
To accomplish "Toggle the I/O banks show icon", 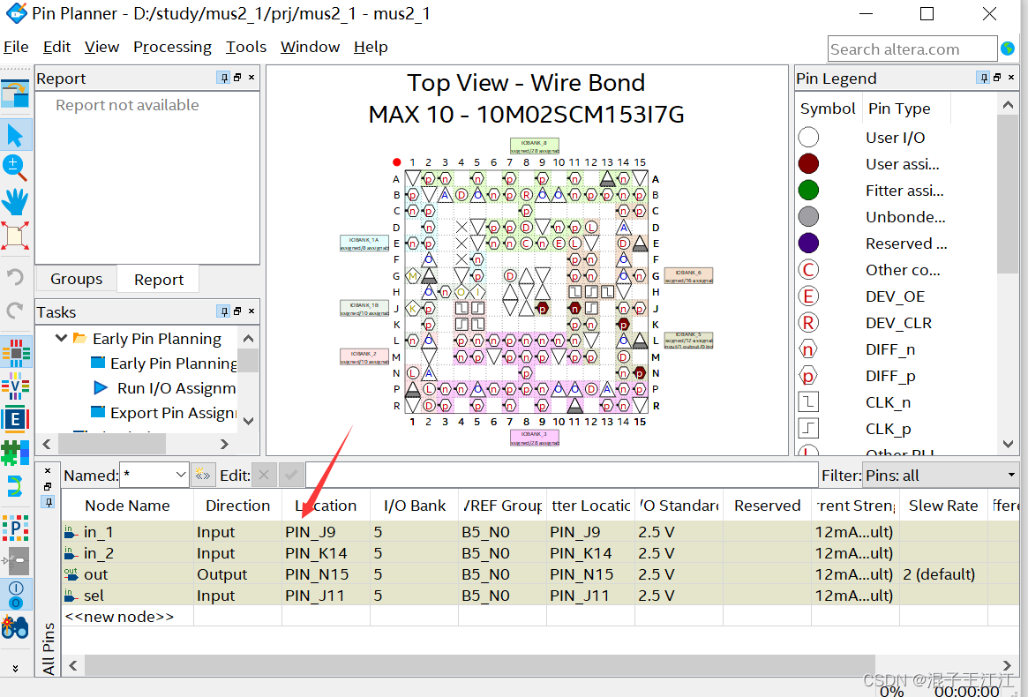I will point(16,596).
